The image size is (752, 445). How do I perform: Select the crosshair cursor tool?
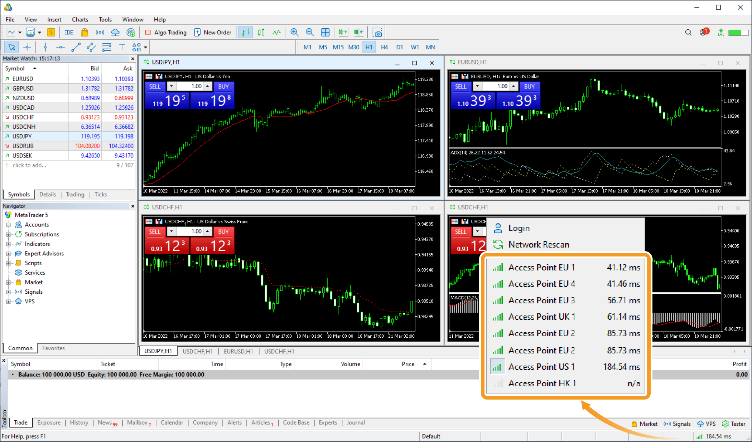coord(27,47)
